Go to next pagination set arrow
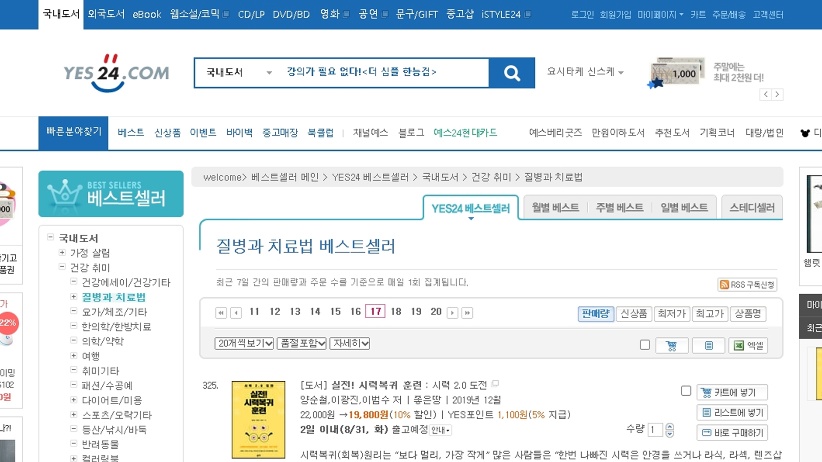 point(452,313)
